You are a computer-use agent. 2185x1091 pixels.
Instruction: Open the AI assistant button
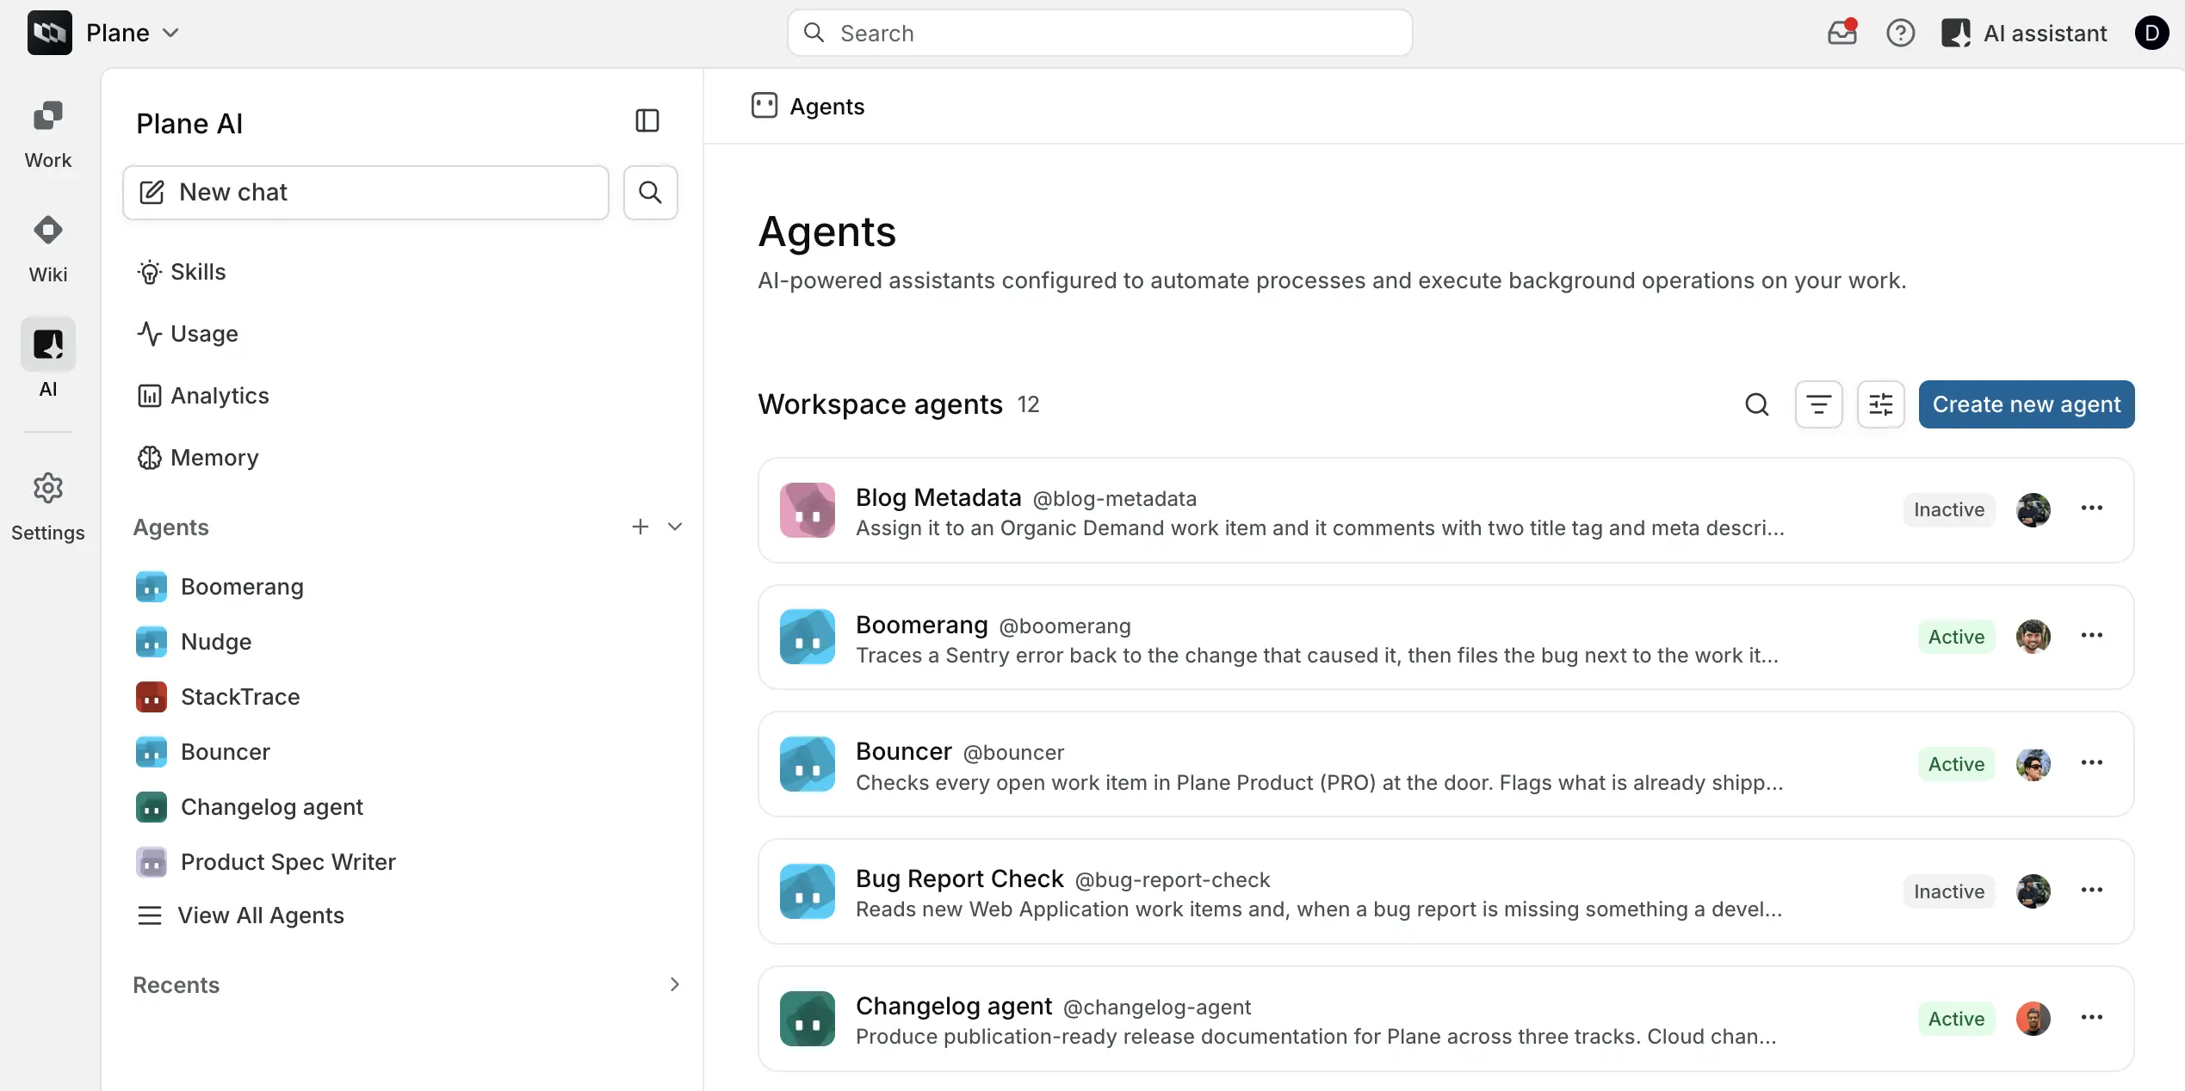coord(2023,33)
